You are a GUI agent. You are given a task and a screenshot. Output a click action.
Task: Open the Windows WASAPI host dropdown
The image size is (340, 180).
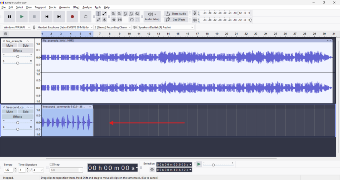tap(17, 27)
